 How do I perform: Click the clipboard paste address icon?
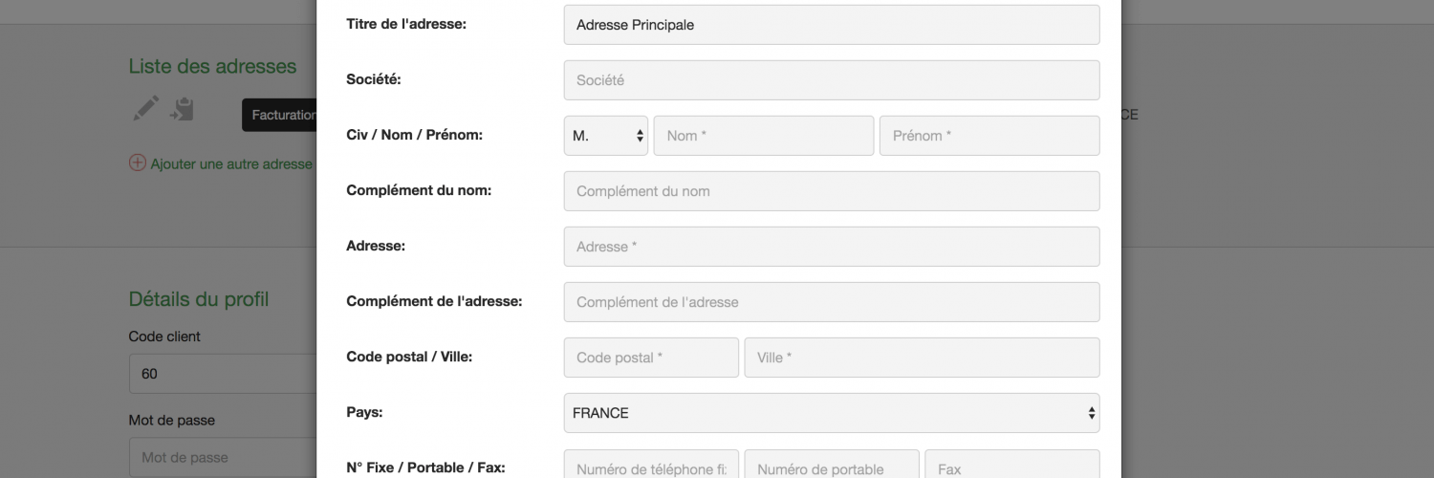(182, 109)
